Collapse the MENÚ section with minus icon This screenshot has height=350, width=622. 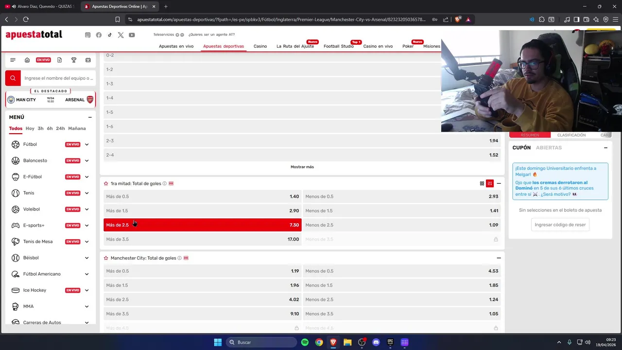tap(90, 117)
